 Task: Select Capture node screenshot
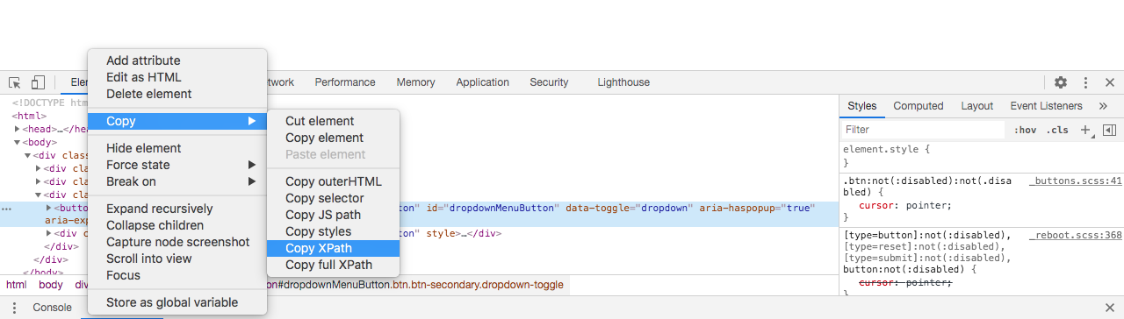click(177, 242)
